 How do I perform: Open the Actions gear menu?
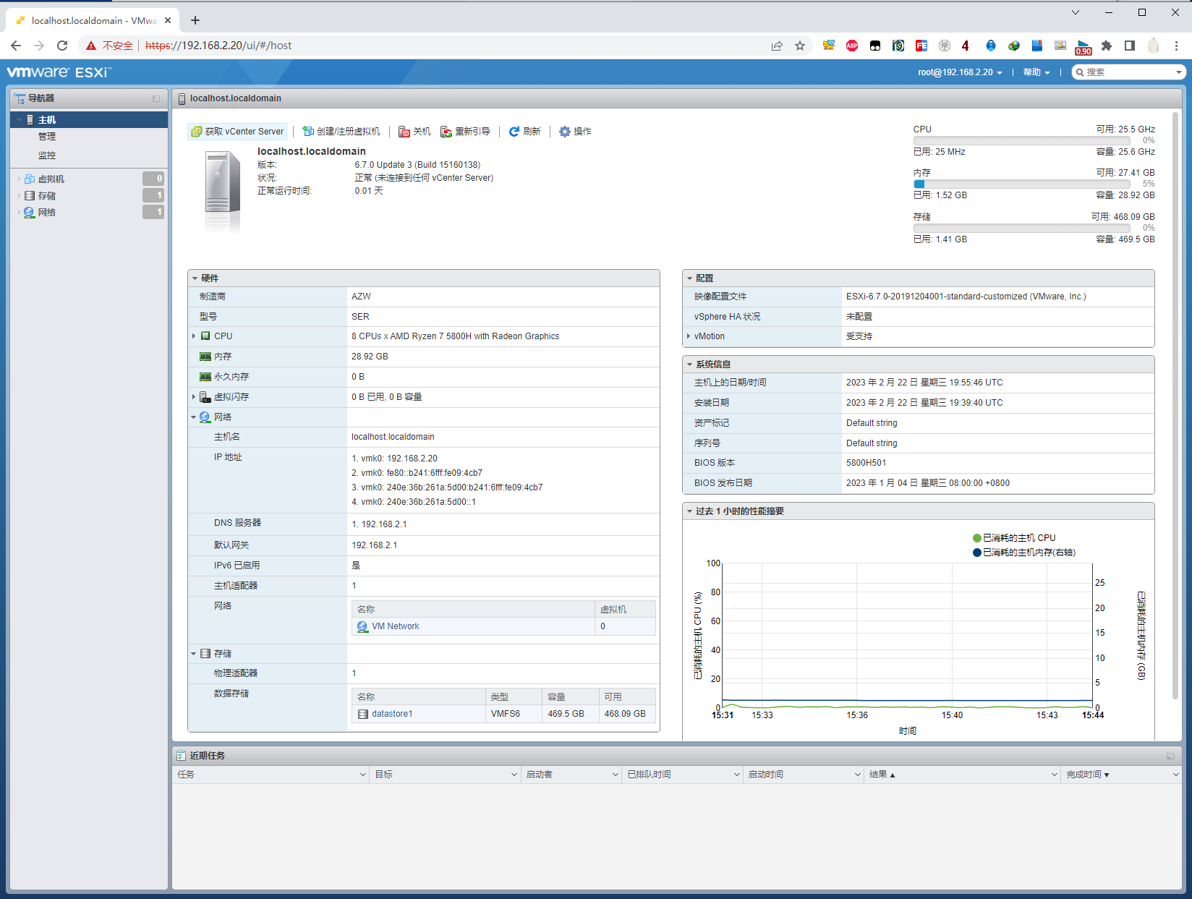(x=575, y=132)
